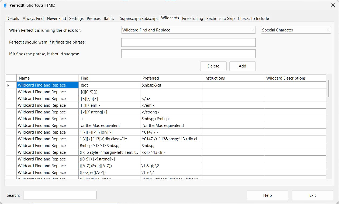This screenshot has width=339, height=204.
Task: Click Wildcard Descriptions cell in the &gt row
Action: tap(295, 85)
